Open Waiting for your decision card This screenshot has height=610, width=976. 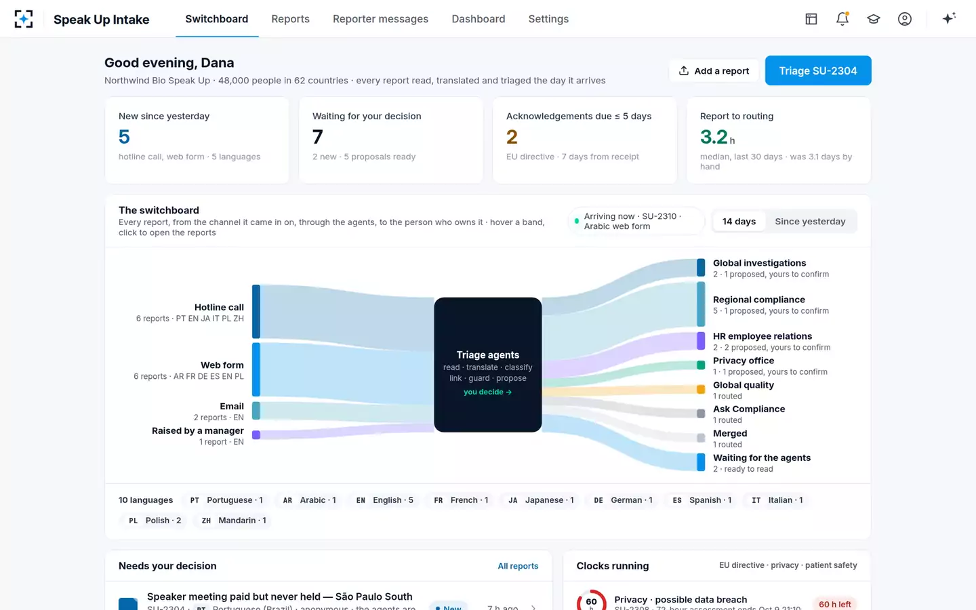coord(391,140)
